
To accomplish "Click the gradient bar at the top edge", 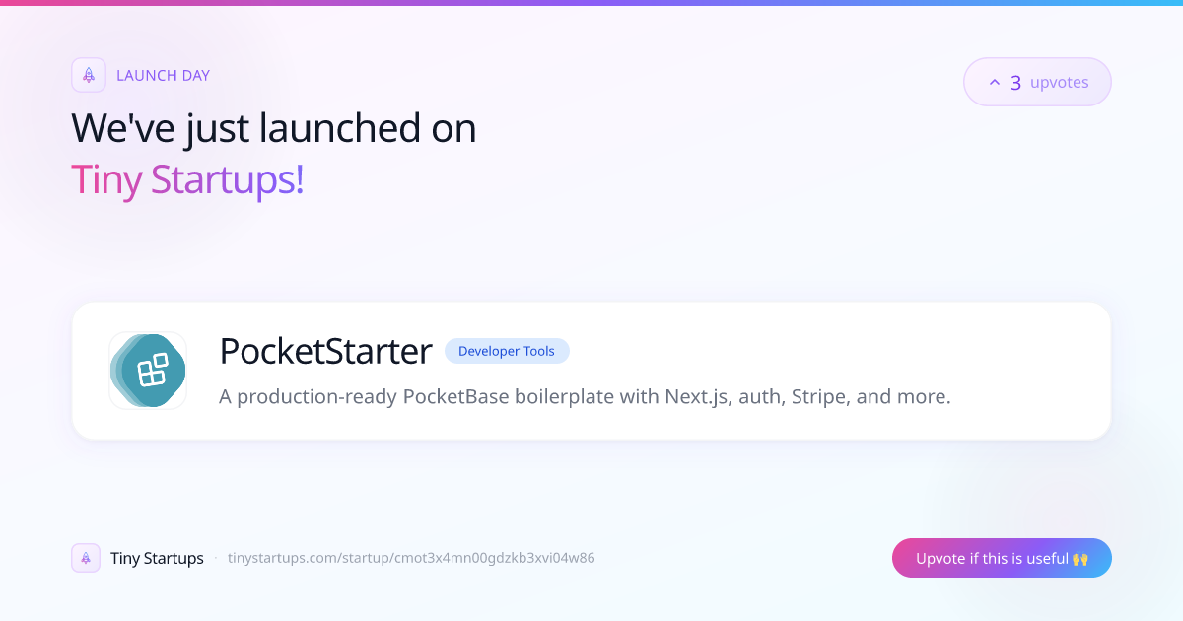I will 591,3.
